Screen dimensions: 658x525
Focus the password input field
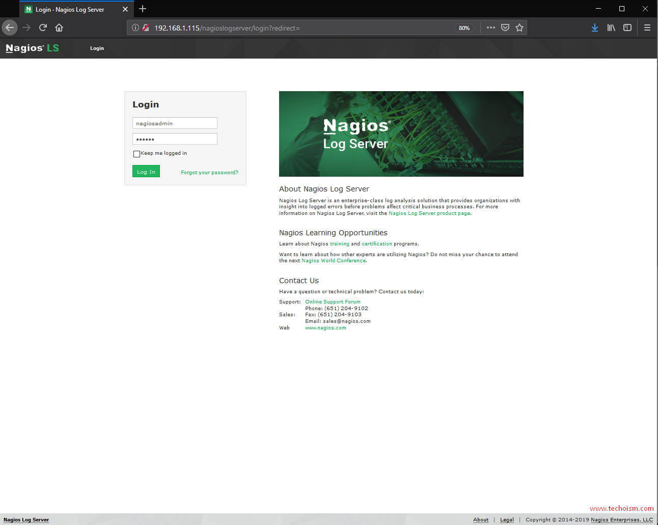175,139
